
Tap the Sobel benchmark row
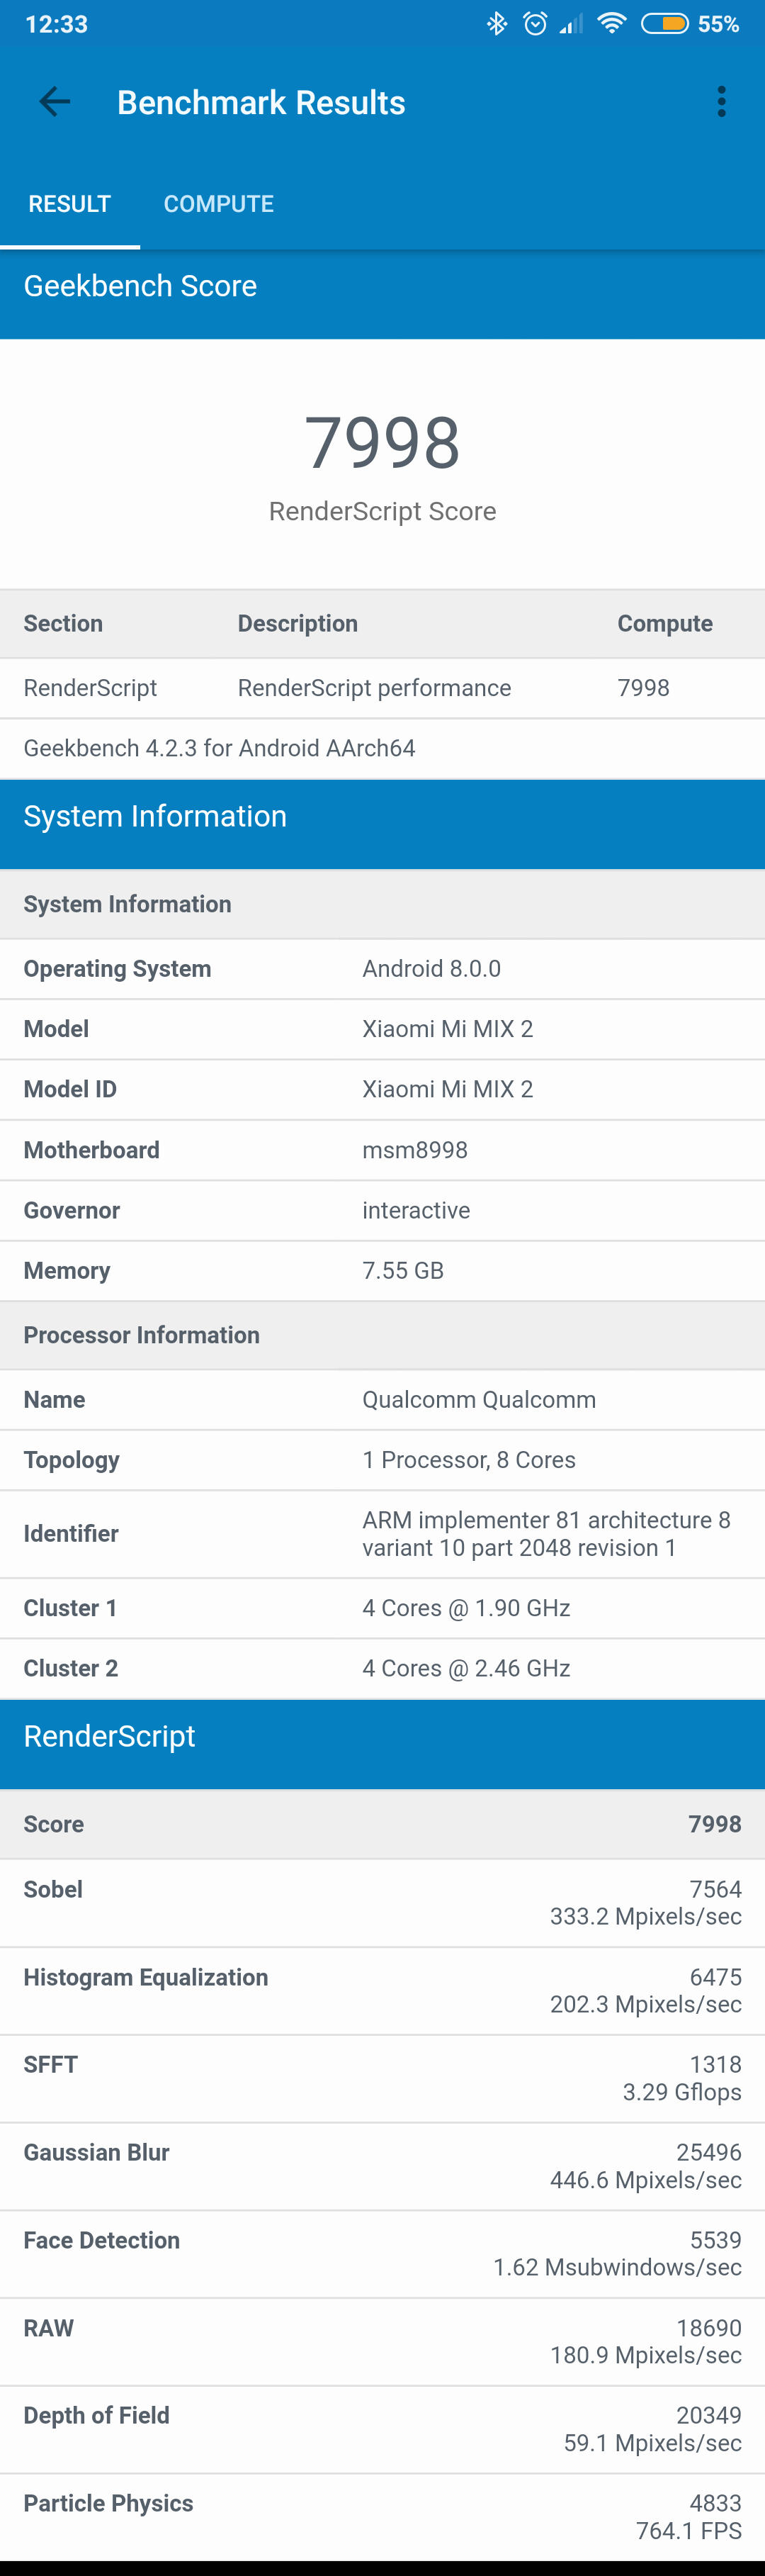pos(382,1902)
